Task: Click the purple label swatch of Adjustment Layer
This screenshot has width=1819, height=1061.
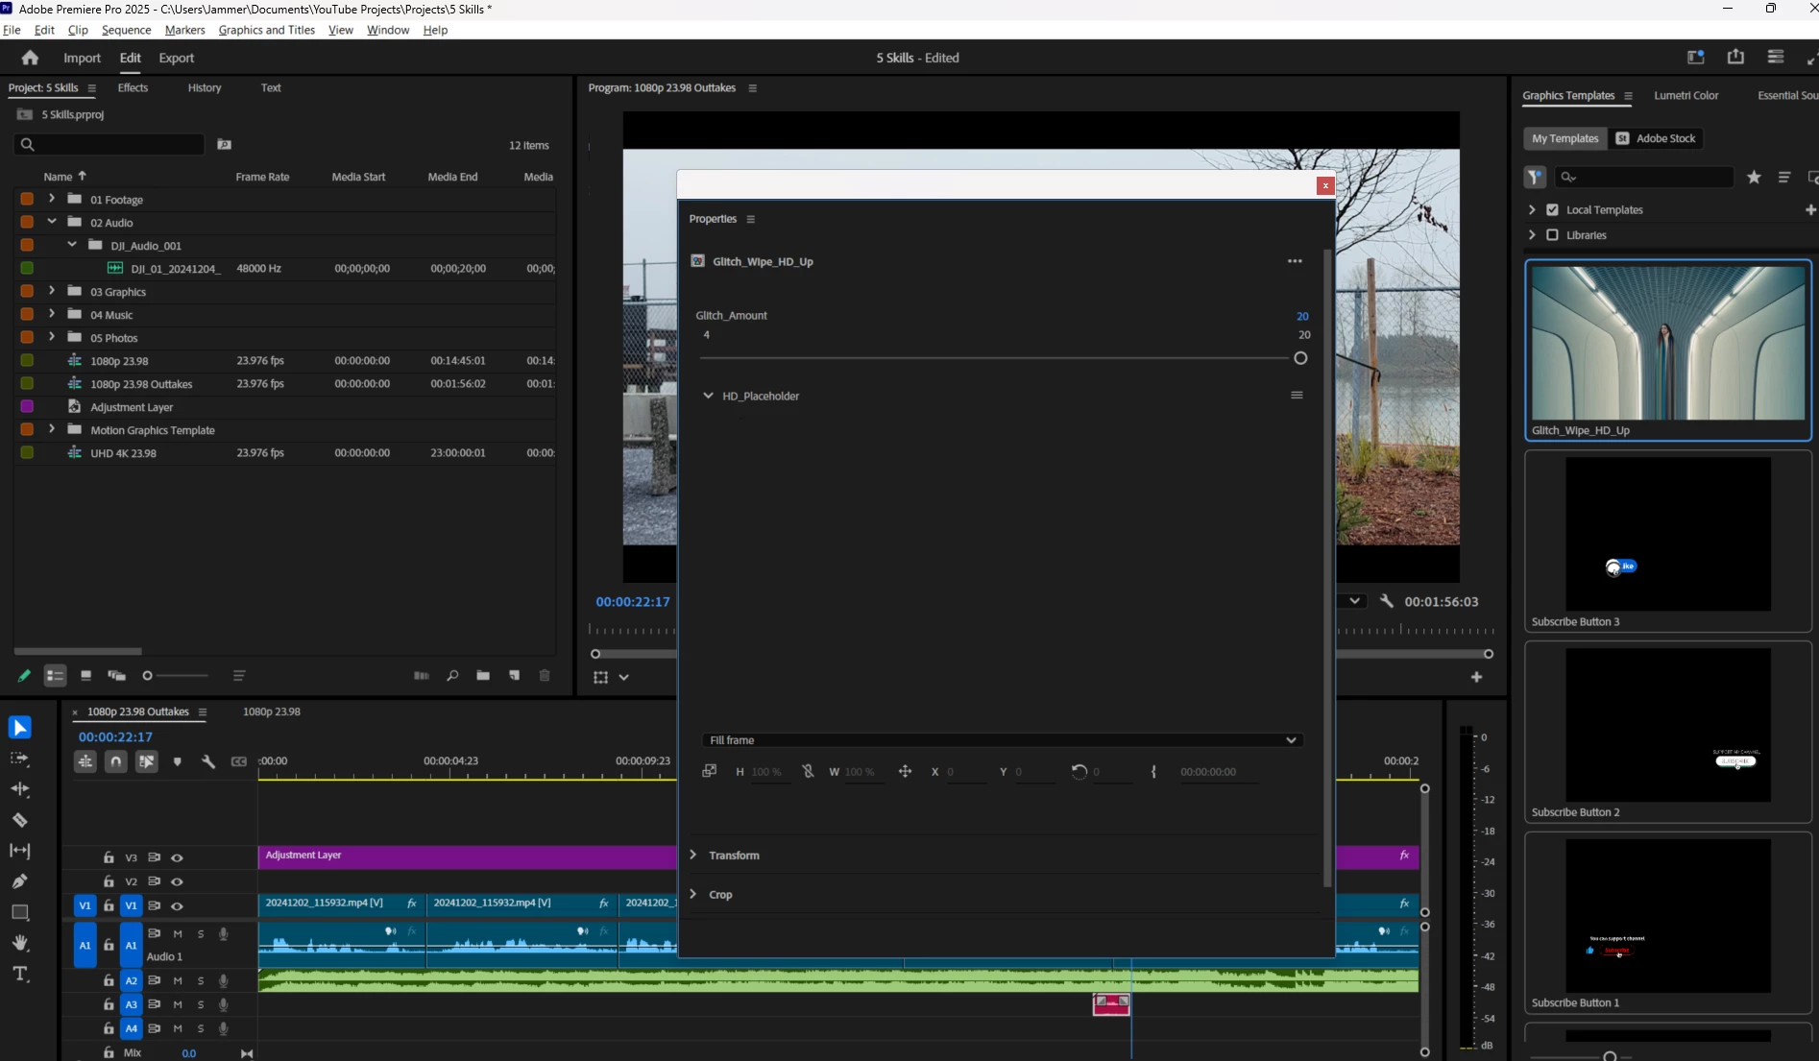Action: click(x=27, y=406)
